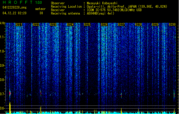Click the 0222 time marker

click(x=36, y=25)
